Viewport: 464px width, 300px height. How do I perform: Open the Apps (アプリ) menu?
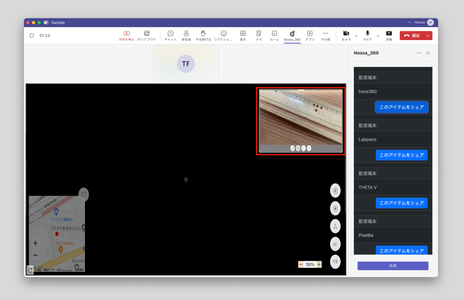310,36
